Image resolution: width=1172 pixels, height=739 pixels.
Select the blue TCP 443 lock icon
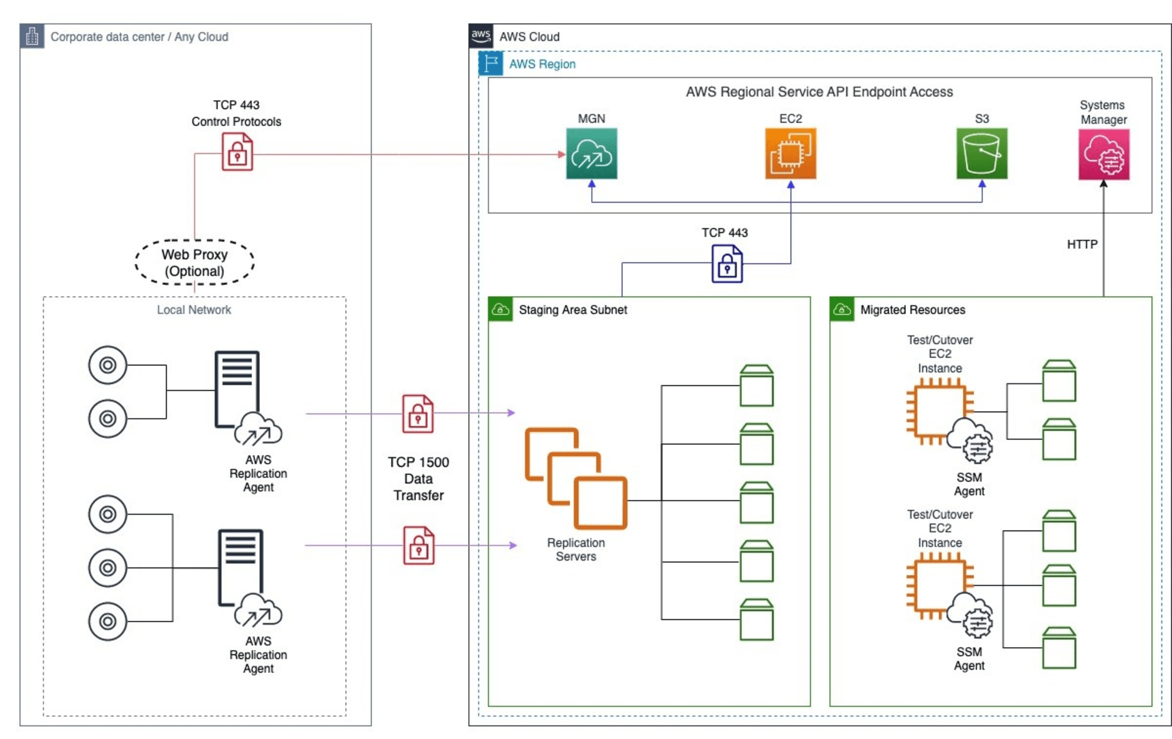coord(727,264)
